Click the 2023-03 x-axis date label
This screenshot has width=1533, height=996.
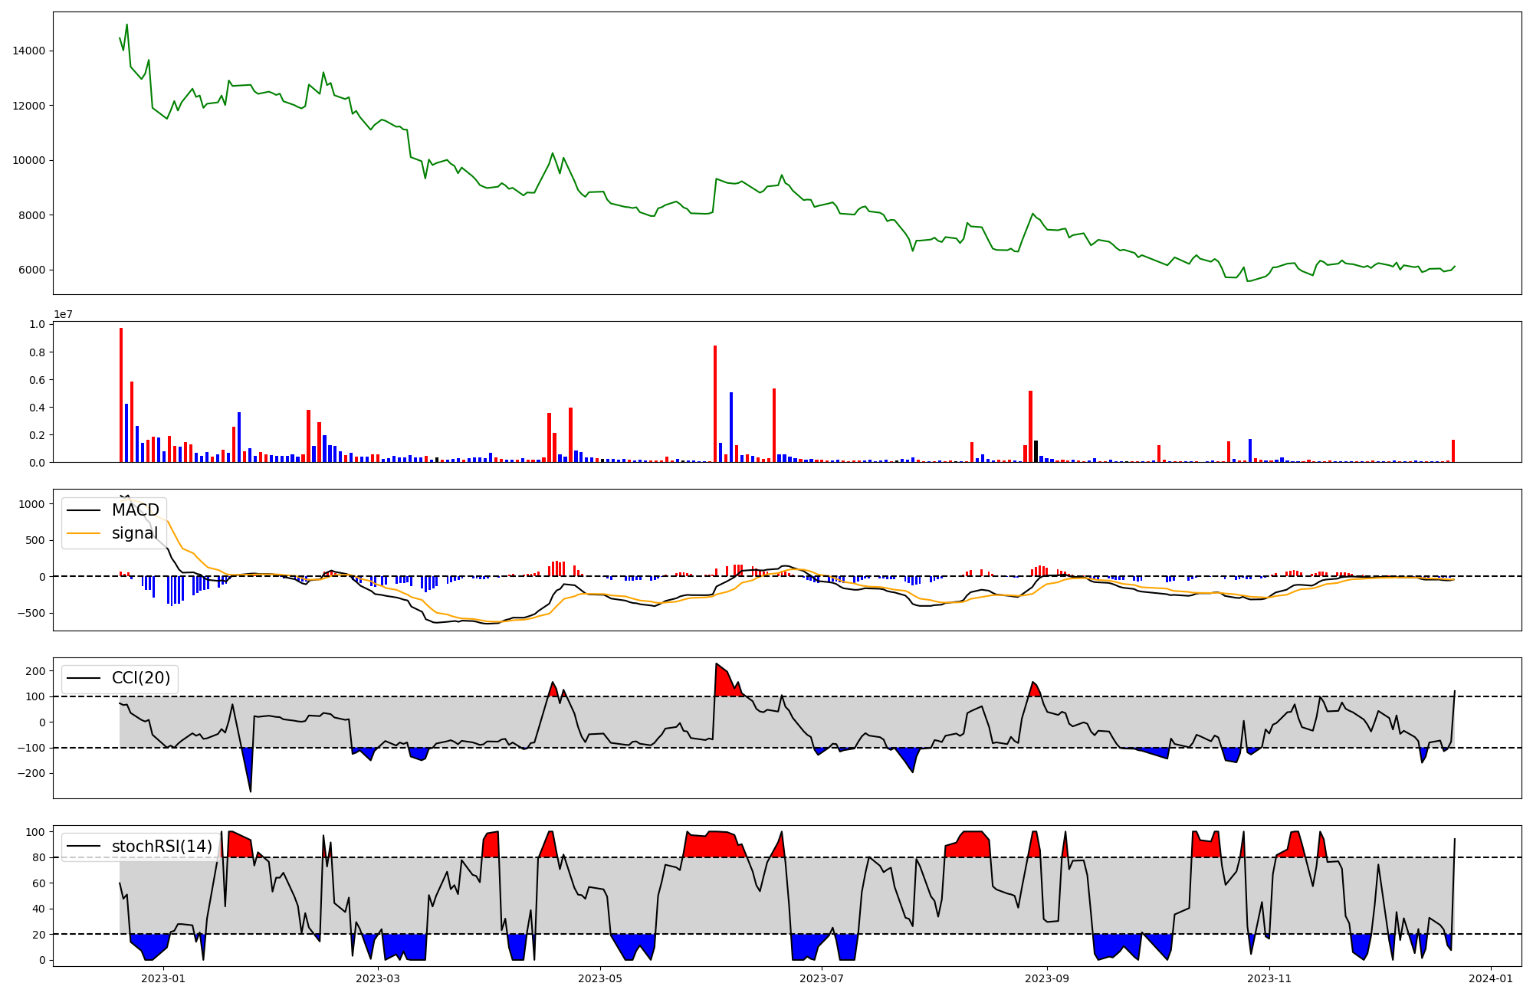(378, 978)
